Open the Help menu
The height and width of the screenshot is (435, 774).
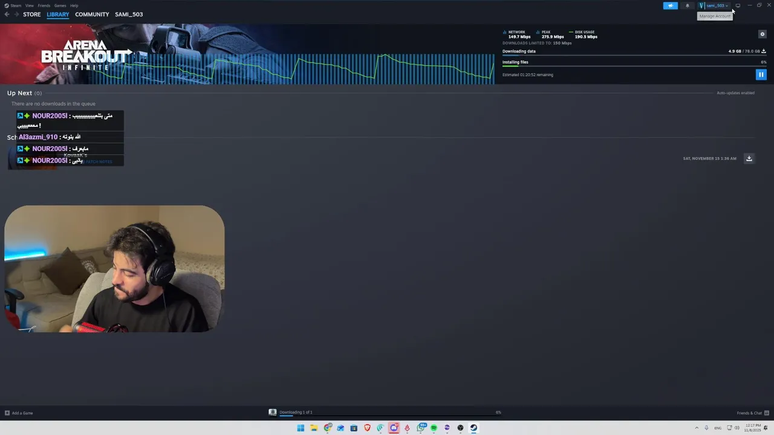click(x=74, y=5)
